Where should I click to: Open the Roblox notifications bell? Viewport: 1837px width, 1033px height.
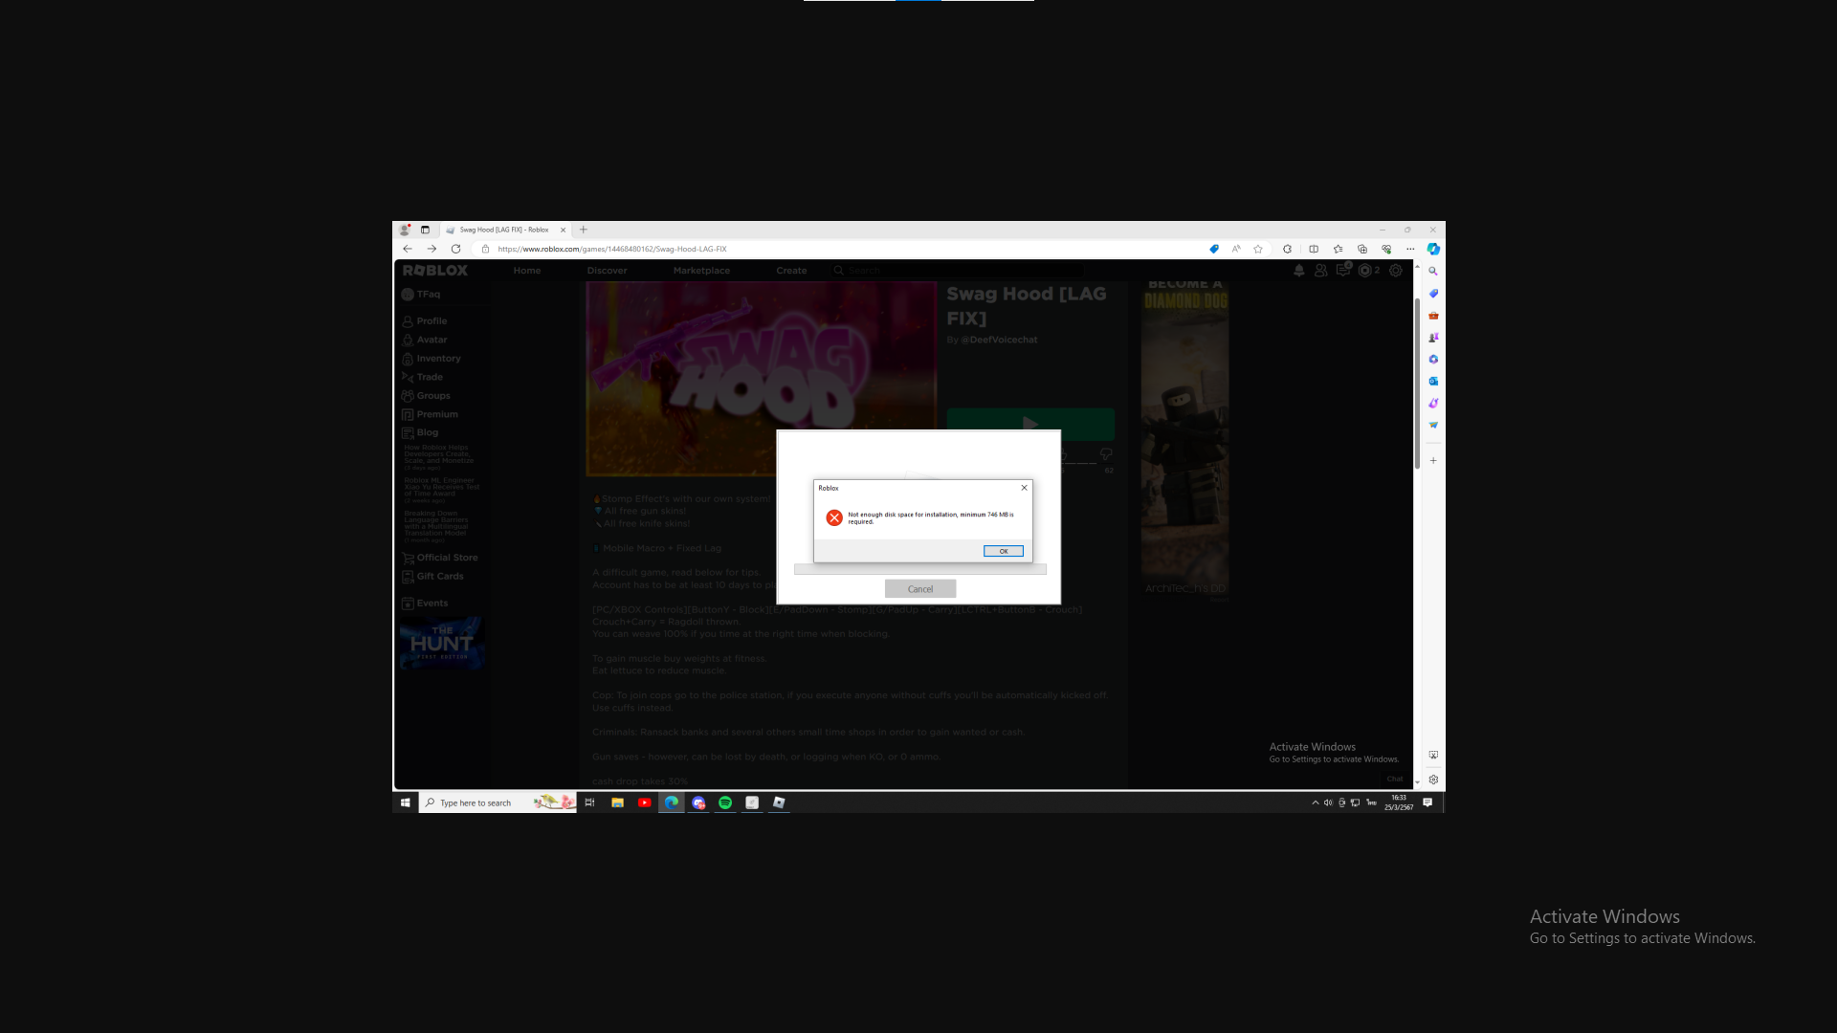tap(1298, 271)
